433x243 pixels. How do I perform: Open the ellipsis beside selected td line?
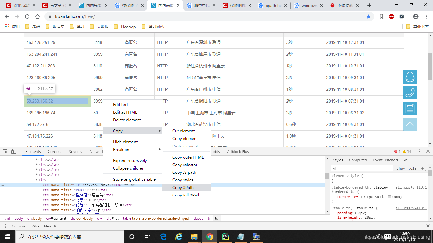pos(3,185)
